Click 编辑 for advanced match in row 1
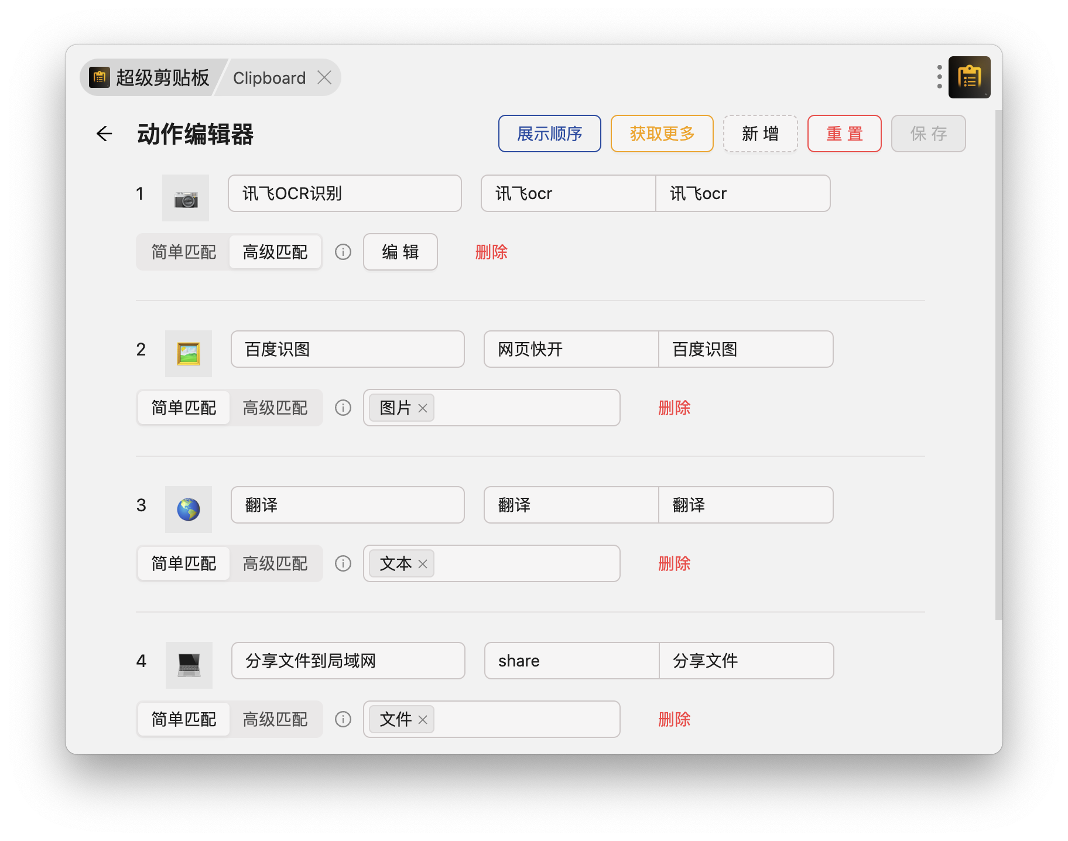The image size is (1068, 841). pos(400,252)
